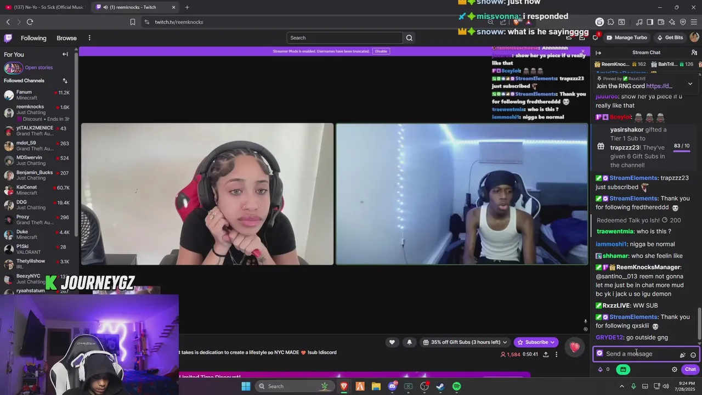Open the Twitch top nav more-options dots
This screenshot has height=395, width=702.
pyautogui.click(x=89, y=38)
